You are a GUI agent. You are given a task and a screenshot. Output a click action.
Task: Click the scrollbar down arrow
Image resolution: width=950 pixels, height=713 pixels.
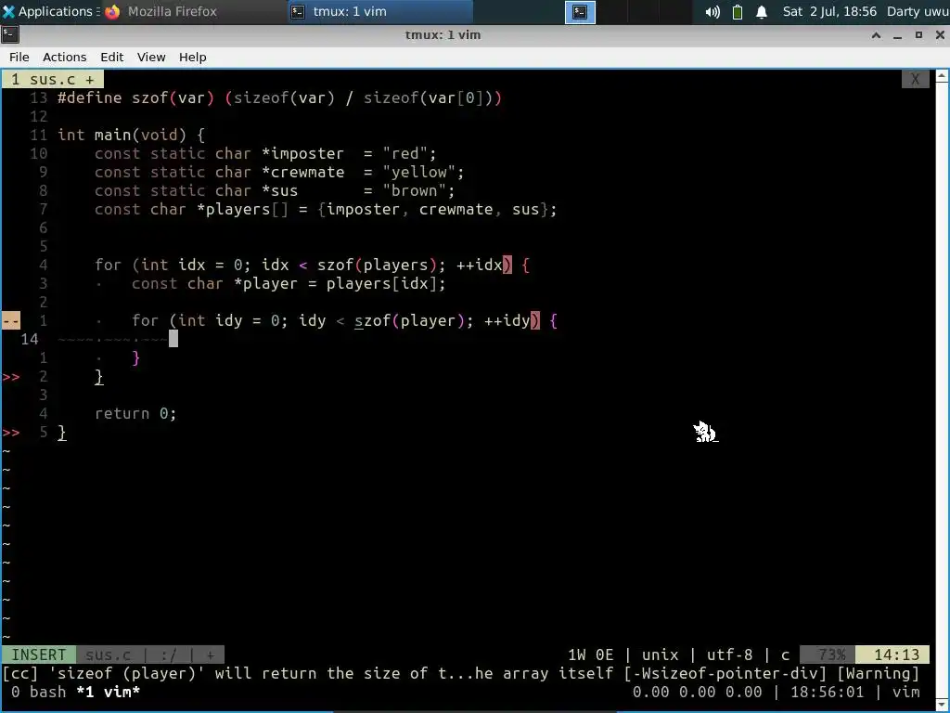[943, 706]
